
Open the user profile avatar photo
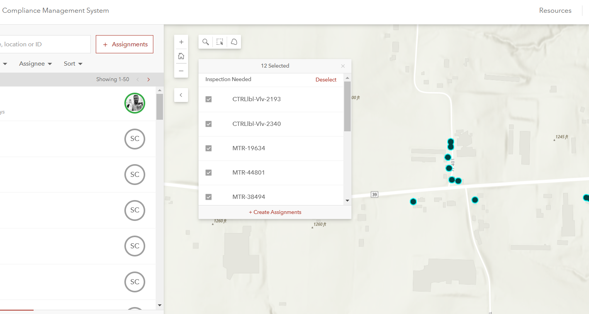pos(134,103)
